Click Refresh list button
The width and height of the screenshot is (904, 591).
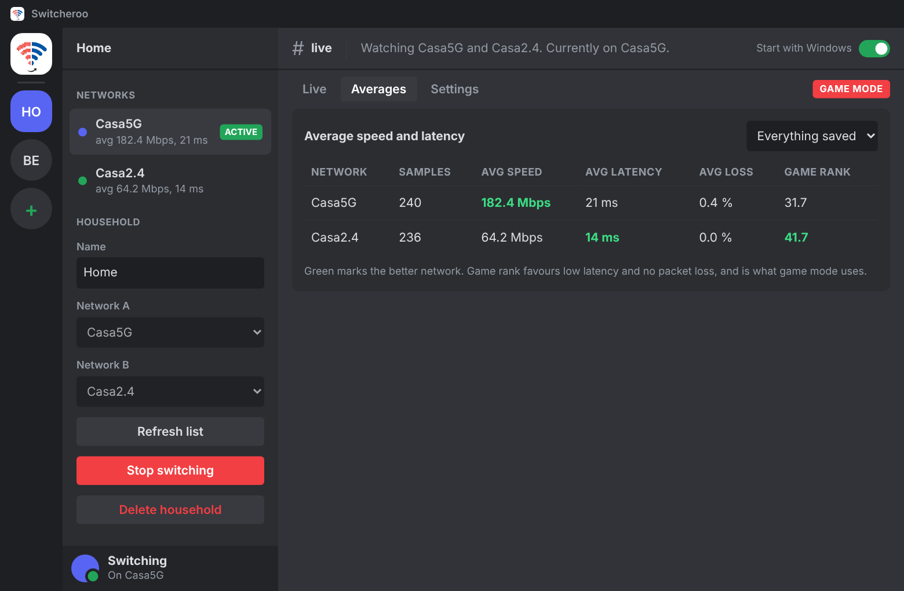[170, 432]
